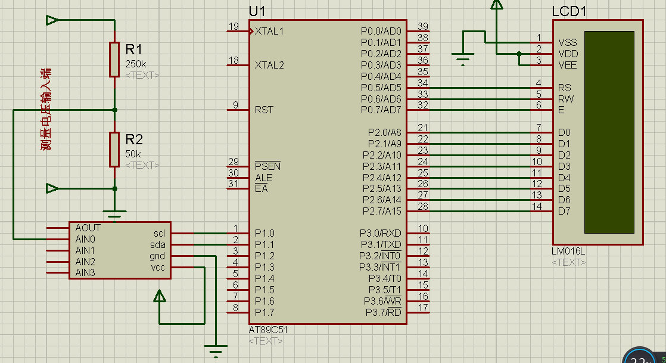
Task: Click the P1.0 pin label on U1
Action: (x=264, y=234)
